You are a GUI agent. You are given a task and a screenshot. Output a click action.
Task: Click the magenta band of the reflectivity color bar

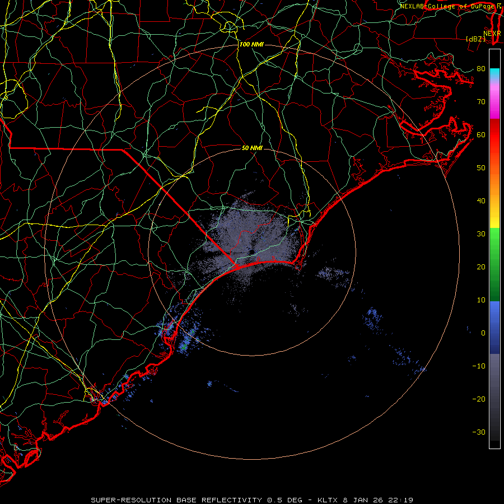(x=494, y=103)
